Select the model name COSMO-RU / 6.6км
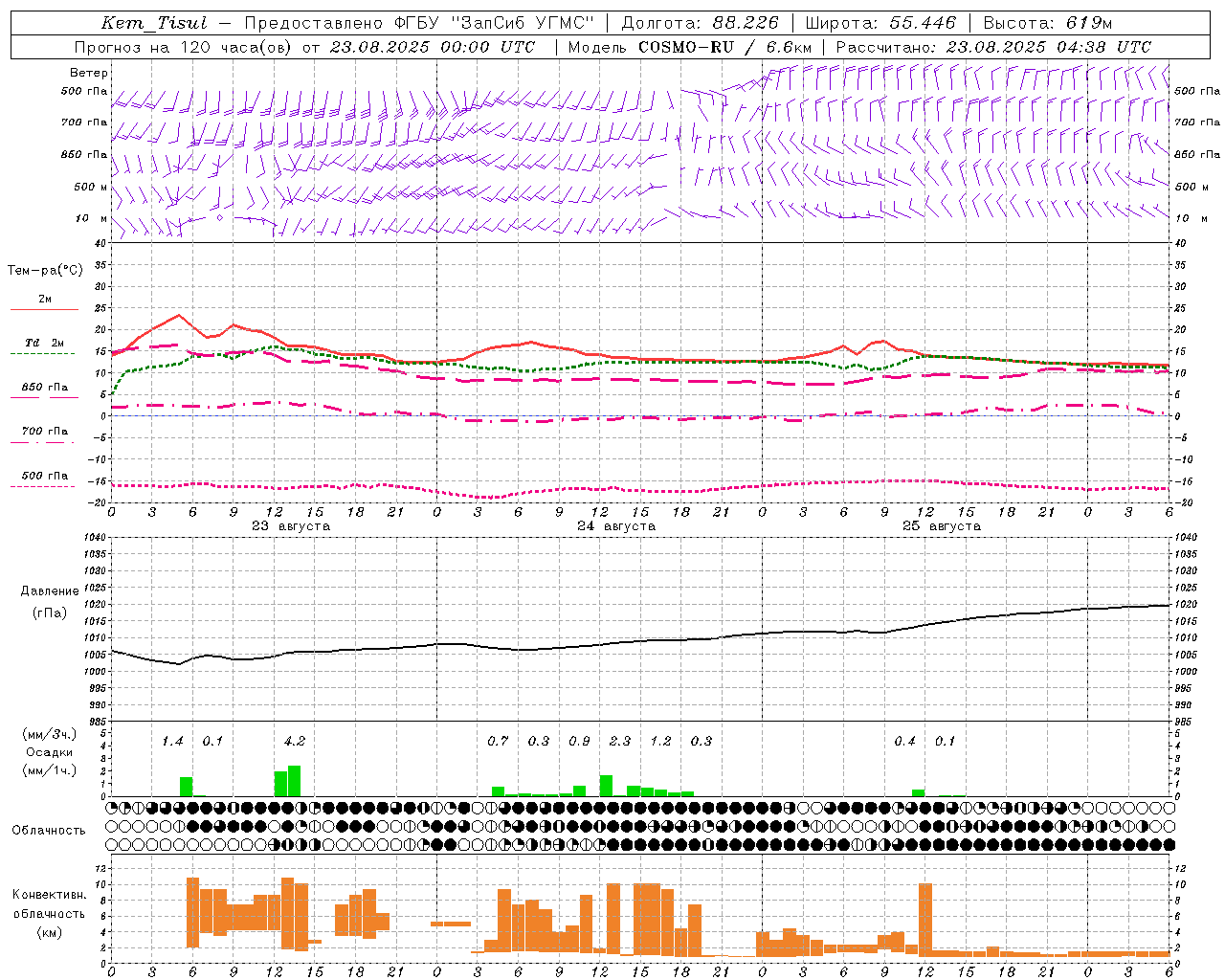 (725, 47)
